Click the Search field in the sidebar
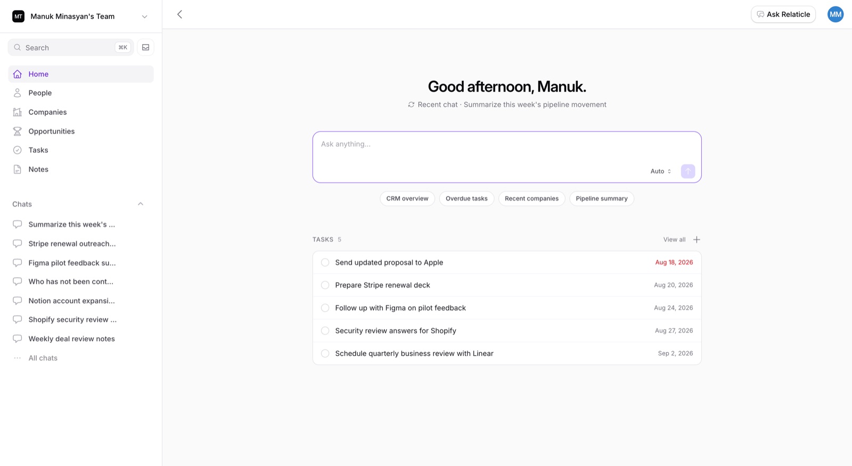The width and height of the screenshot is (852, 466). (x=71, y=47)
